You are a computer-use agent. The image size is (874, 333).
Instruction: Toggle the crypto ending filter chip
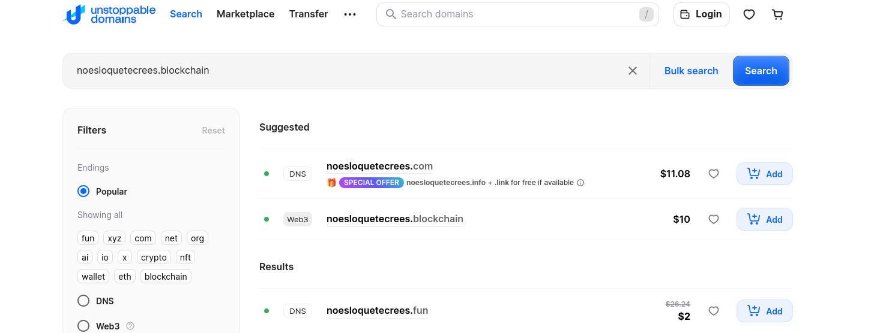(x=154, y=258)
